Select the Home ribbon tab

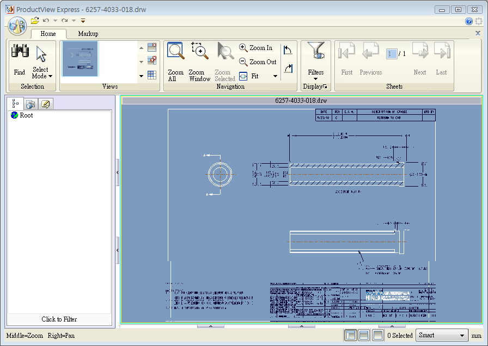coord(48,34)
